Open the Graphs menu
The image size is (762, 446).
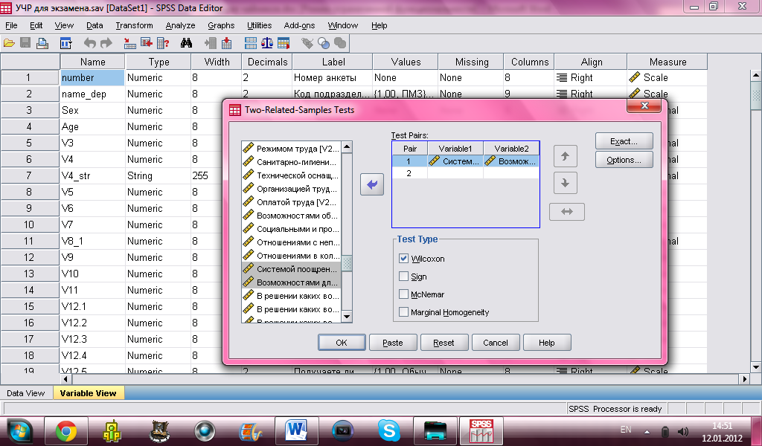pyautogui.click(x=221, y=25)
